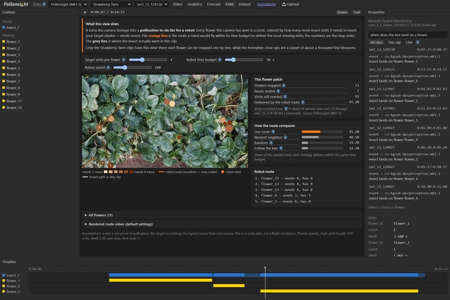Click the flower_5 yellow bar in timeline

click(339, 291)
